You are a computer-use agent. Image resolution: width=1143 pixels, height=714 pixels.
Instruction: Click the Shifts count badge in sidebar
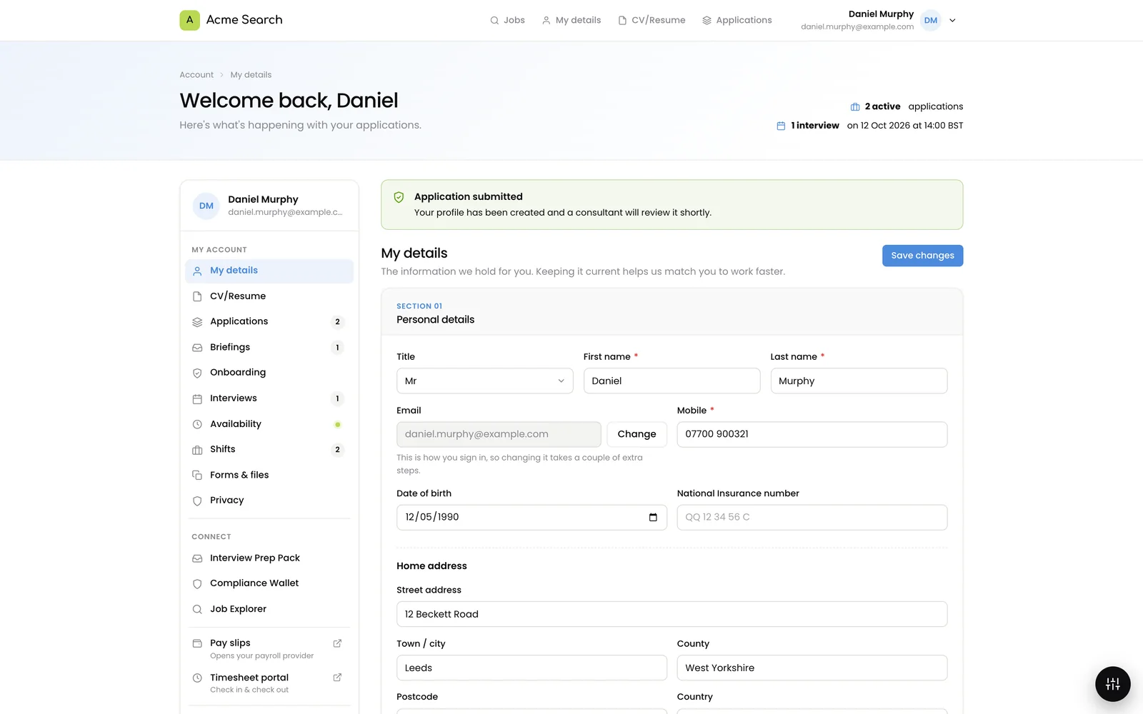338,450
